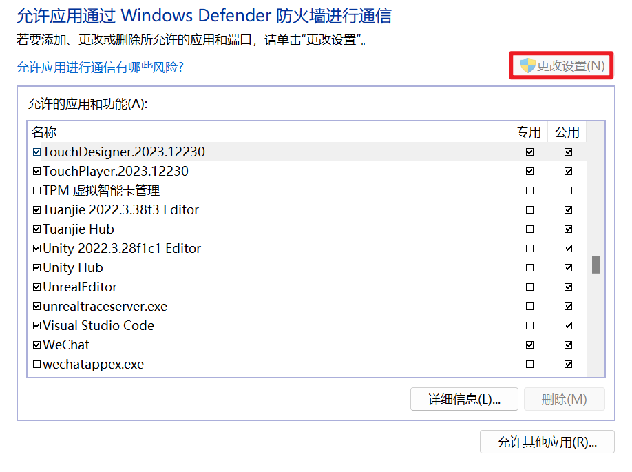632x472 pixels.
Task: Click the 公用 column header
Action: (567, 132)
